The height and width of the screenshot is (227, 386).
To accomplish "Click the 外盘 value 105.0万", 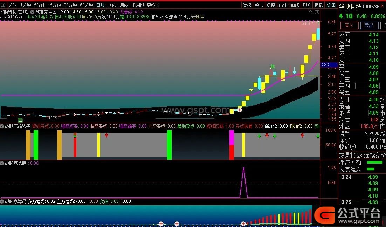I will [x=369, y=126].
